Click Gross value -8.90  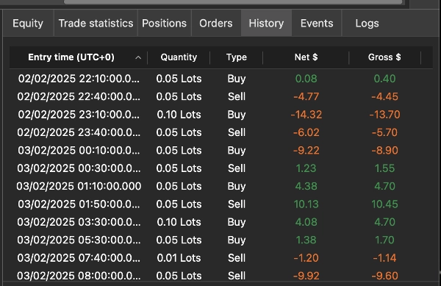[x=384, y=151]
